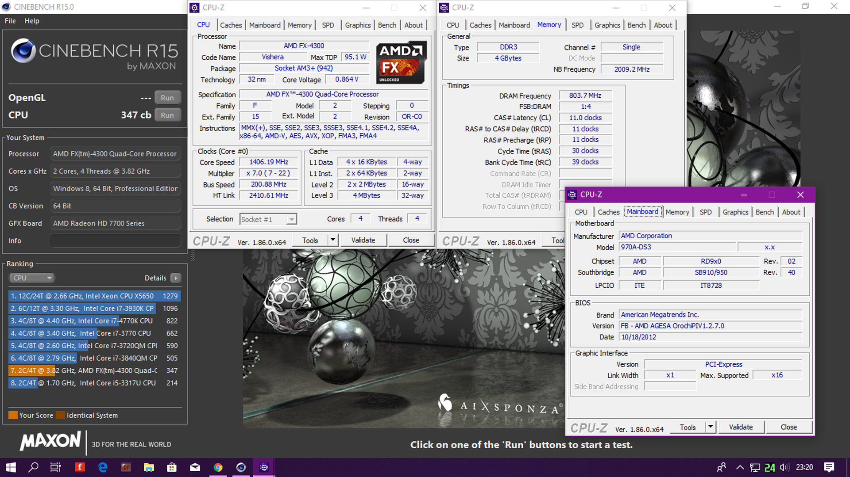Viewport: 850px width, 477px height.
Task: Open Action Center notifications
Action: tap(829, 467)
